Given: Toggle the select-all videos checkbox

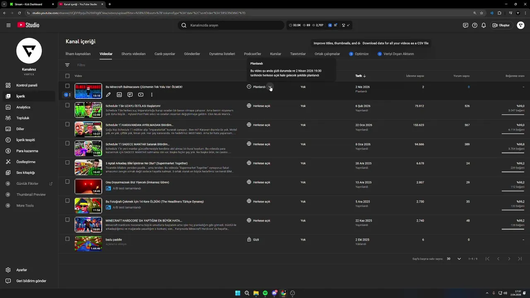Looking at the screenshot, I should coord(67,76).
